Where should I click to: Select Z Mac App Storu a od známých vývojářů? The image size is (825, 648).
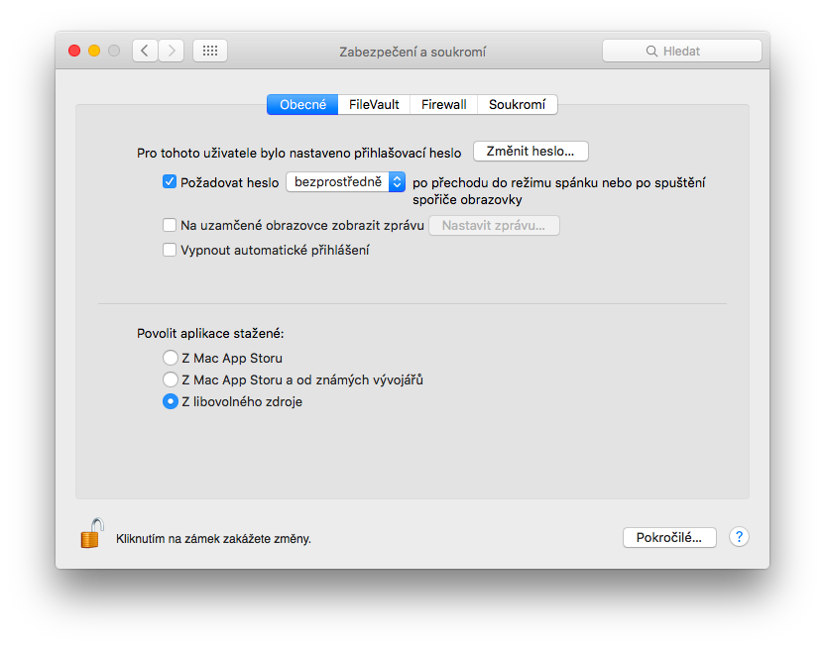pos(170,379)
